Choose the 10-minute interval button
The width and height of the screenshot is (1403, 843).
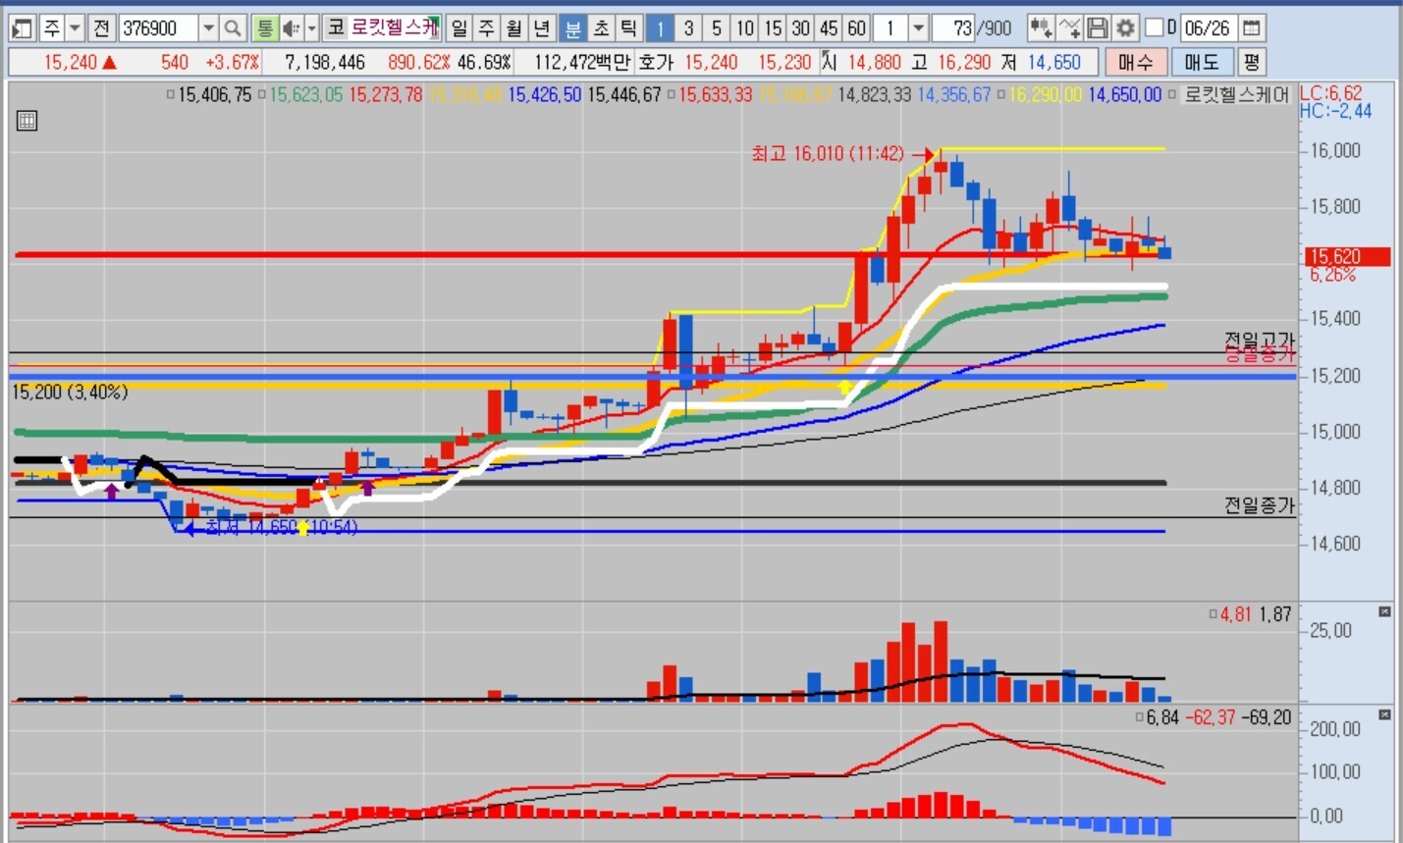click(745, 27)
